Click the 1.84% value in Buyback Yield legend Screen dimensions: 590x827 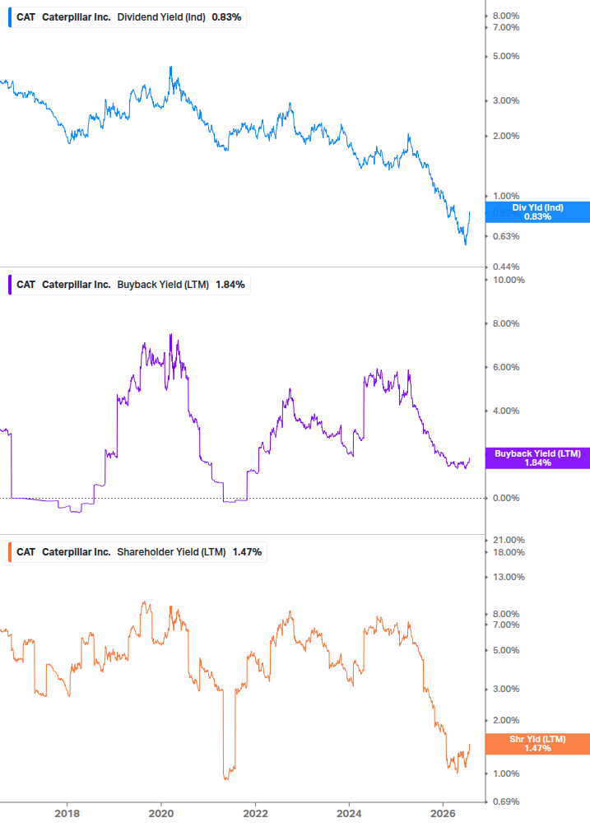(230, 284)
